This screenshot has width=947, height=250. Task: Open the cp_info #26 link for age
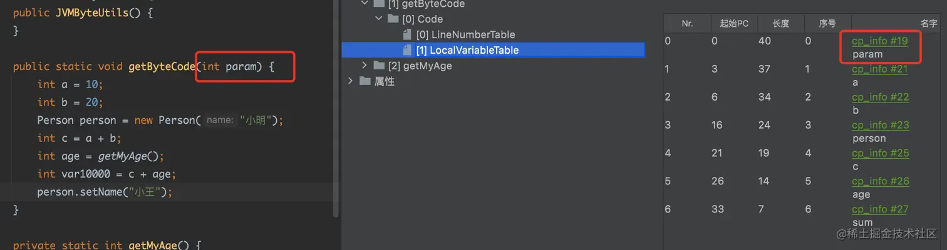[880, 181]
